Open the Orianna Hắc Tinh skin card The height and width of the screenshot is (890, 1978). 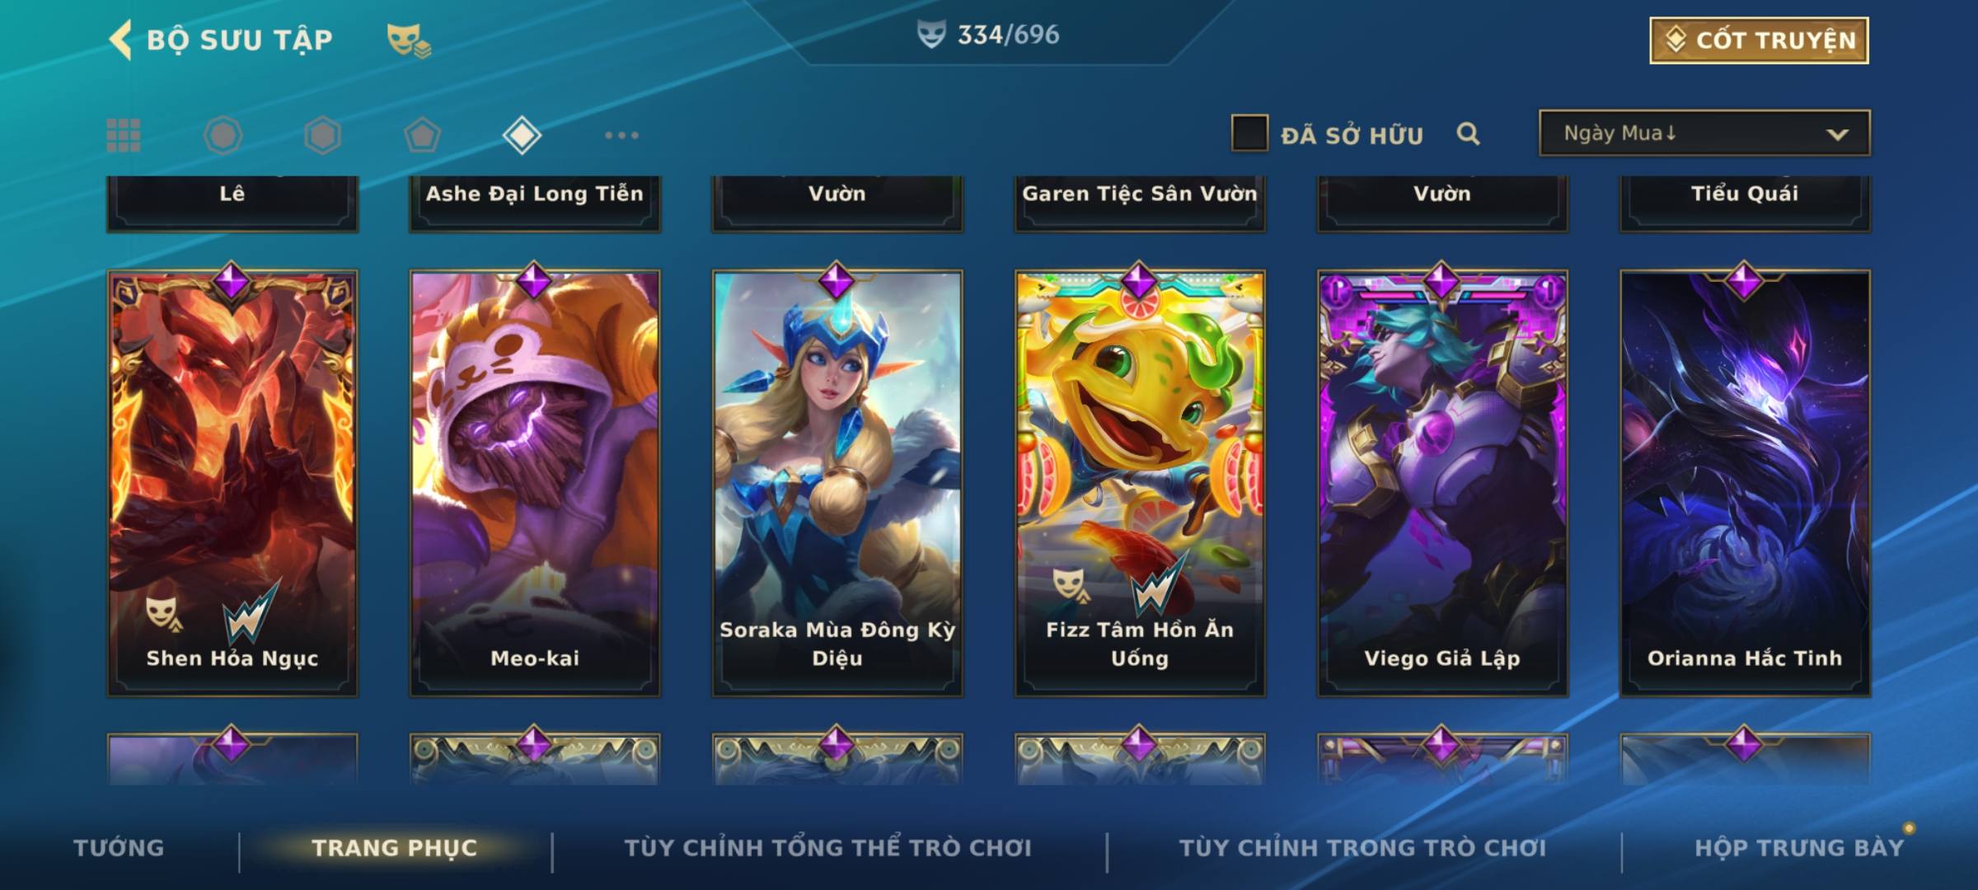coord(1745,483)
